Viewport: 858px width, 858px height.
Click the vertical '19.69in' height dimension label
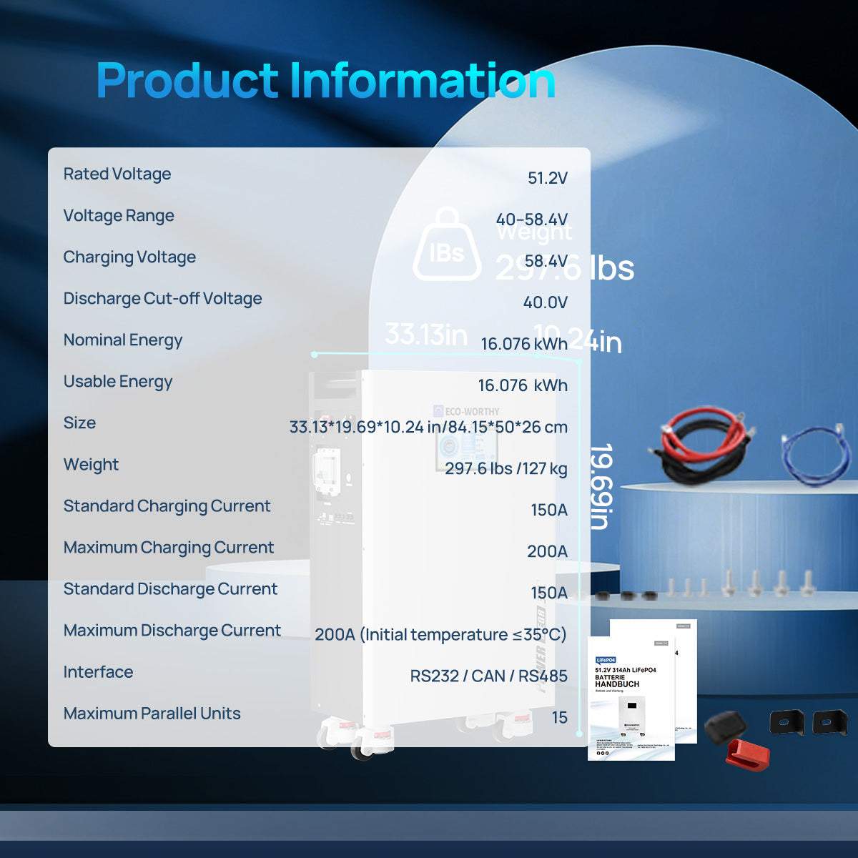601,486
